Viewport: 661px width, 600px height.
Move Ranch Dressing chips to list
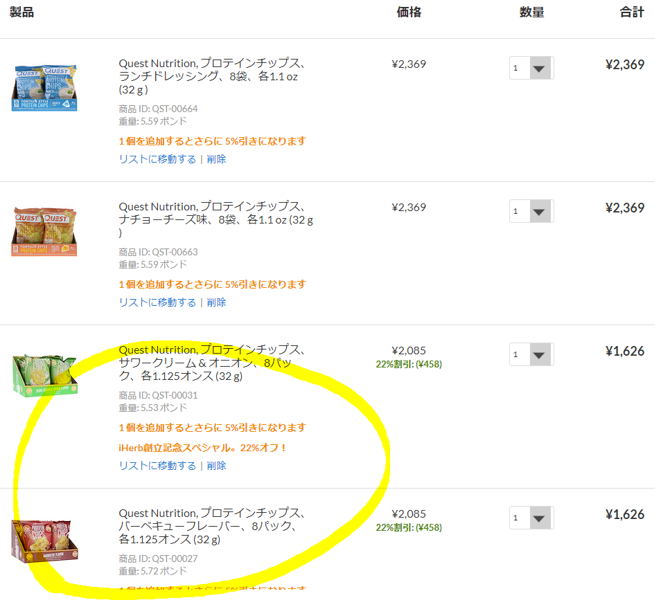pyautogui.click(x=157, y=159)
